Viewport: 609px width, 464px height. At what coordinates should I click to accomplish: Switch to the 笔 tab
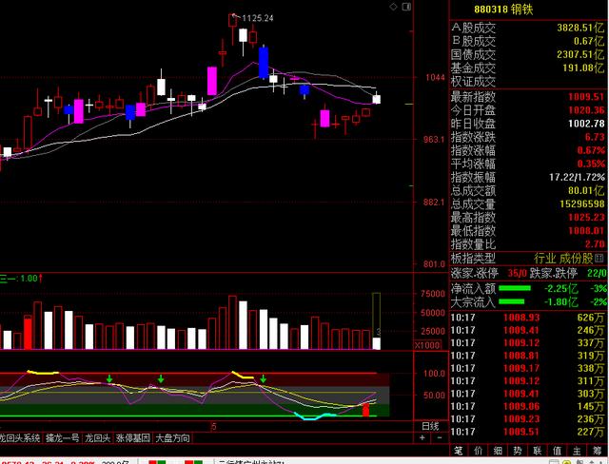click(x=459, y=451)
